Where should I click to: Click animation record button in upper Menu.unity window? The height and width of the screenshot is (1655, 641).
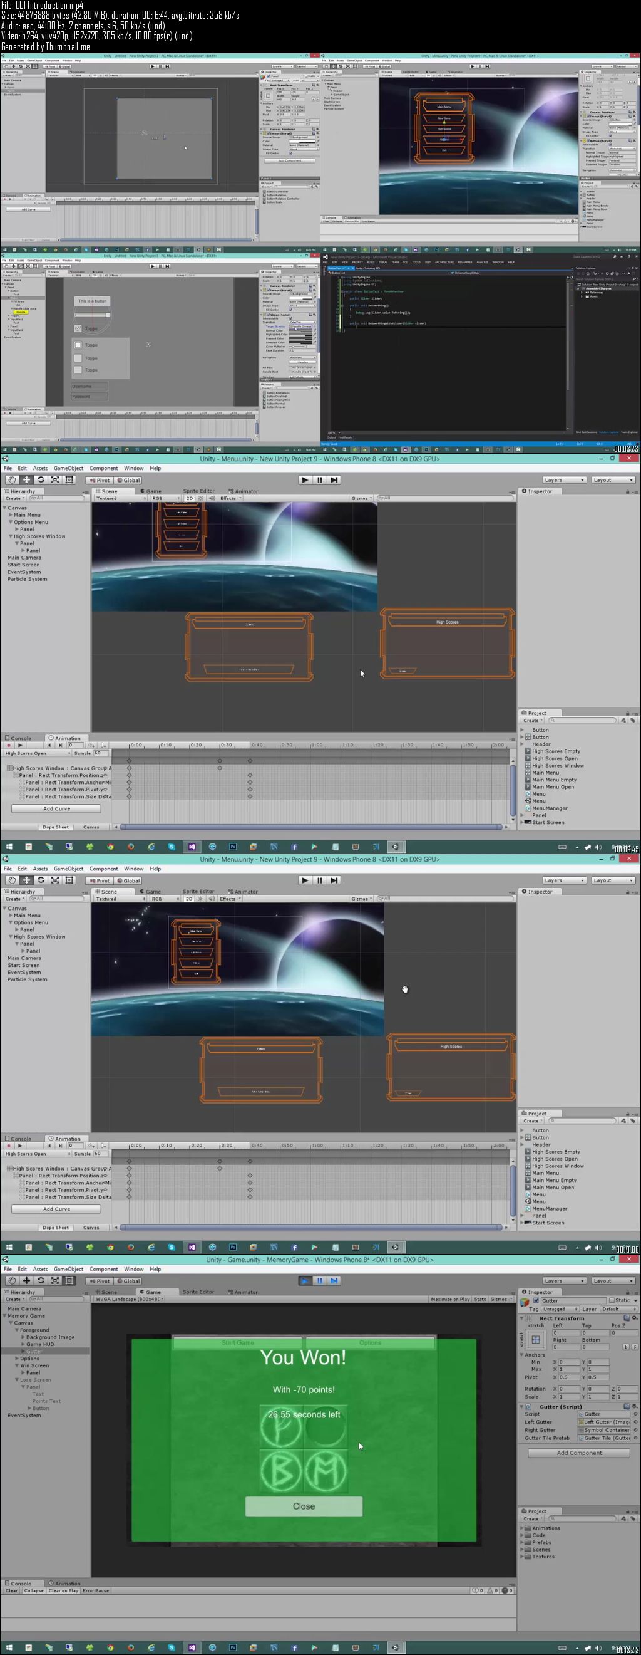(8, 745)
